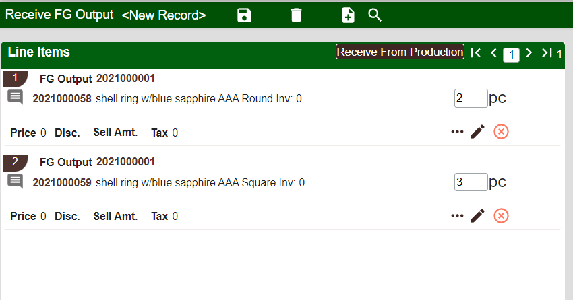The height and width of the screenshot is (300, 573).
Task: Click quantity field of Square ring item
Action: (470, 182)
